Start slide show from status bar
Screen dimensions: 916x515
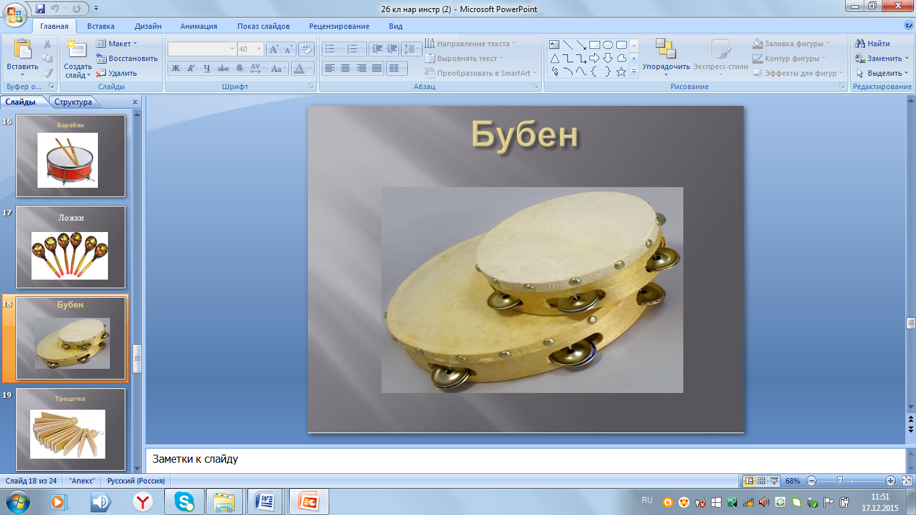point(775,481)
